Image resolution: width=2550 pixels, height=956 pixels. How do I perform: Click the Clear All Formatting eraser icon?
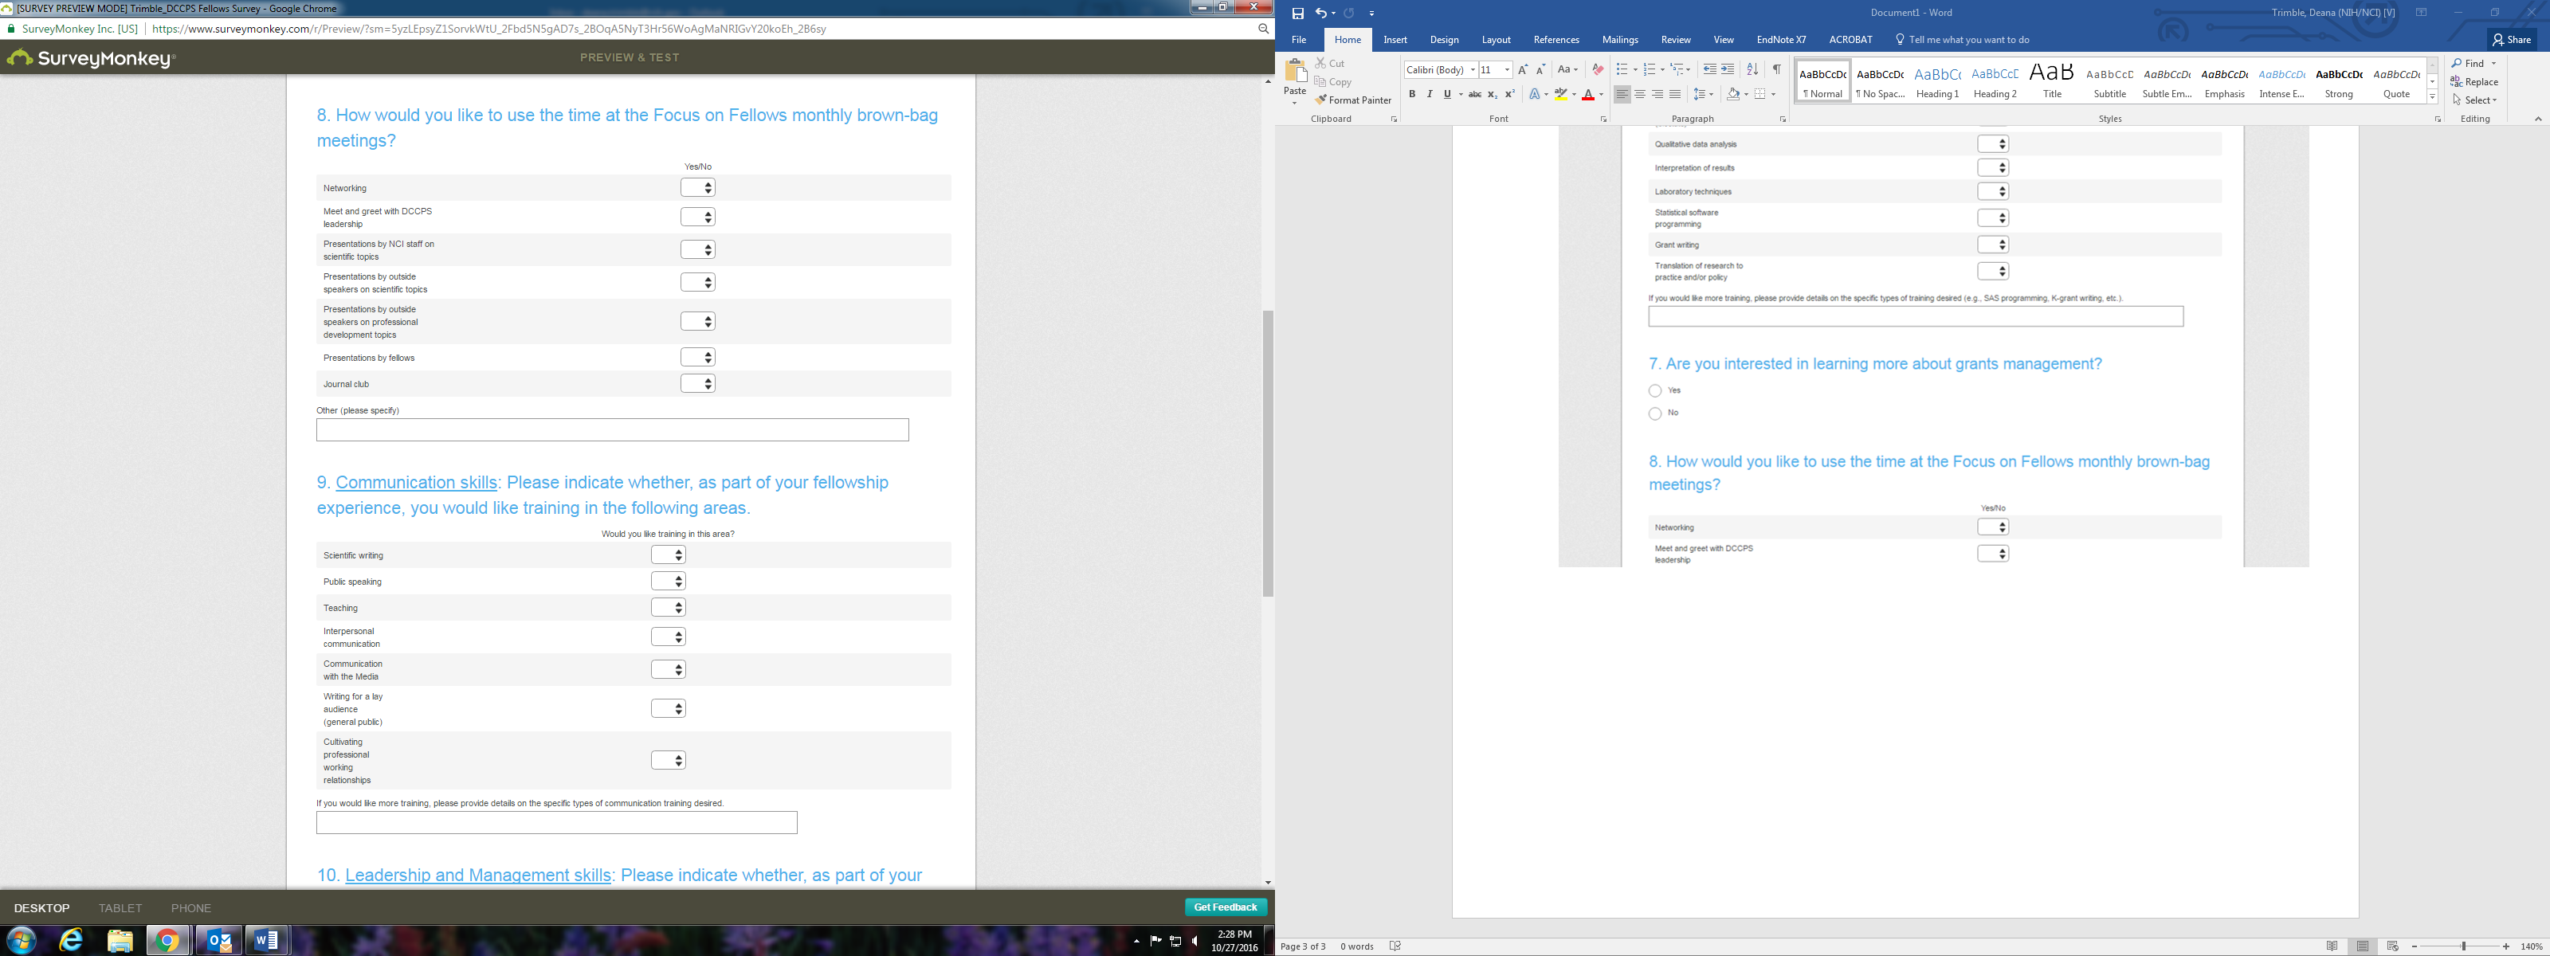[1597, 69]
